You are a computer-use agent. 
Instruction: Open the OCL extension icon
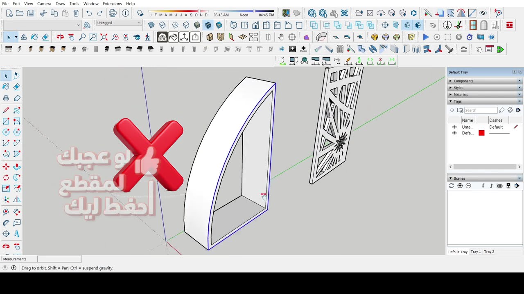point(162,38)
